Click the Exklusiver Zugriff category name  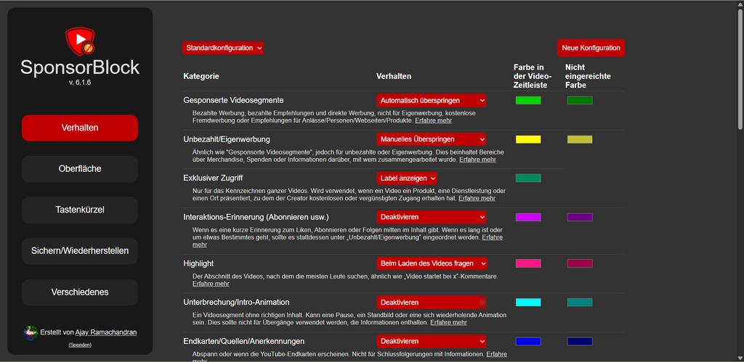(213, 178)
